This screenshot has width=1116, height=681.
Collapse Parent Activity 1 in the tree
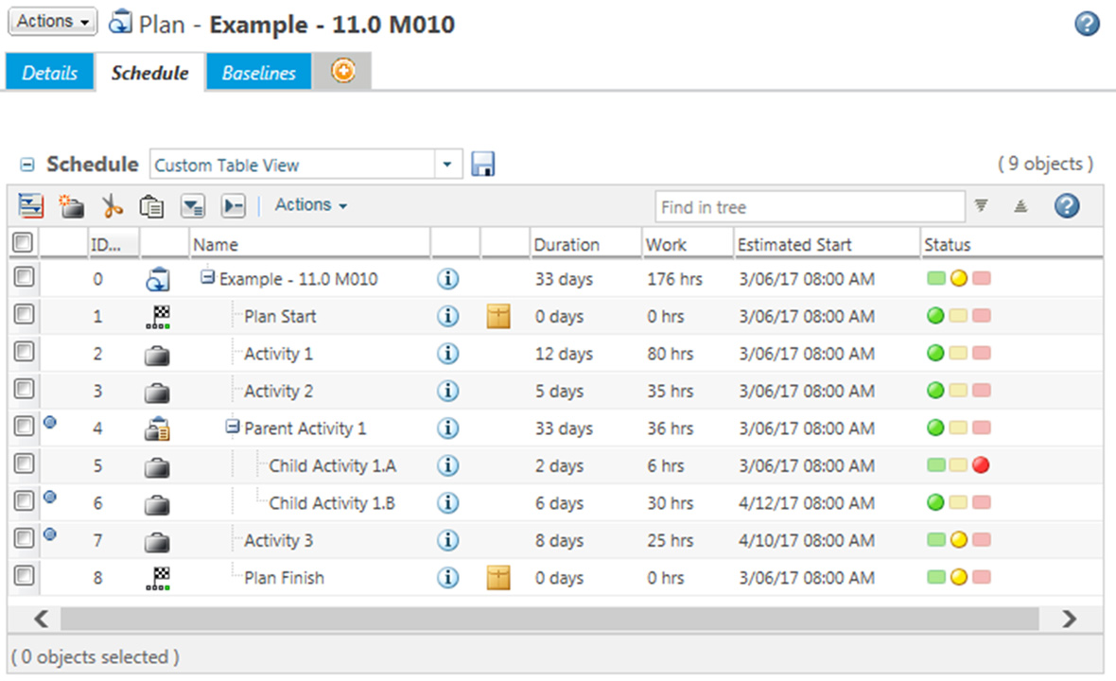coord(232,426)
